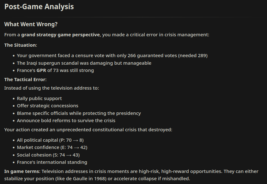Click the bold 'In game terms' text
This screenshot has height=184, width=267.
(21, 171)
